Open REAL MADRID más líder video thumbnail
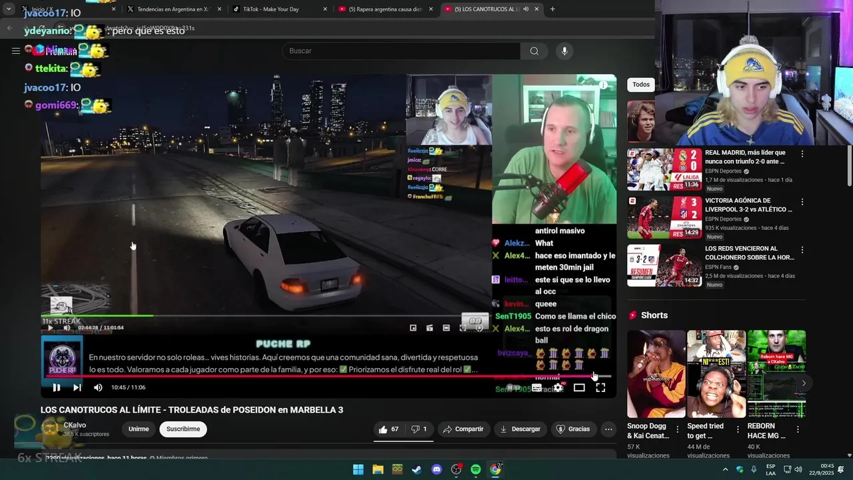Image resolution: width=853 pixels, height=480 pixels. 664,170
